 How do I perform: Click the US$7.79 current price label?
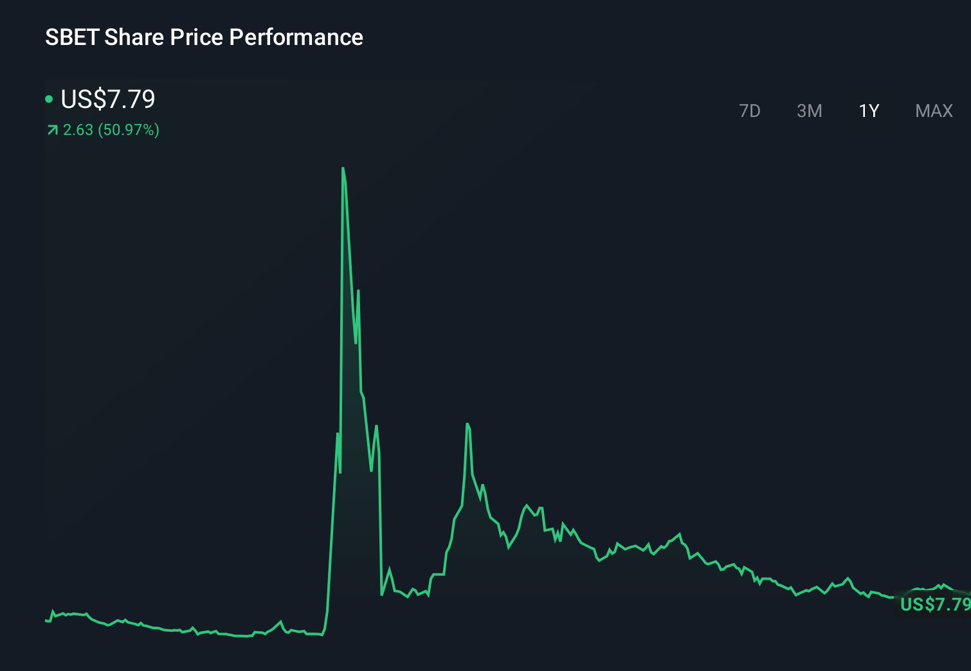point(107,99)
